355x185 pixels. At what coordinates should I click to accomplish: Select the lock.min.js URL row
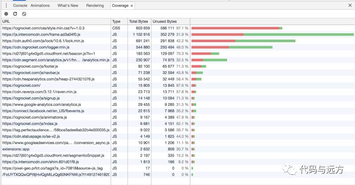(178, 41)
